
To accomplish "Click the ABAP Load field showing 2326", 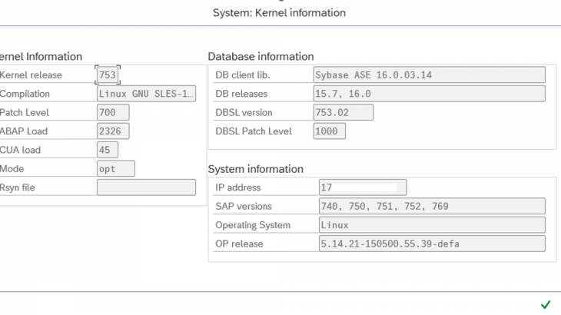I will pyautogui.click(x=113, y=131).
